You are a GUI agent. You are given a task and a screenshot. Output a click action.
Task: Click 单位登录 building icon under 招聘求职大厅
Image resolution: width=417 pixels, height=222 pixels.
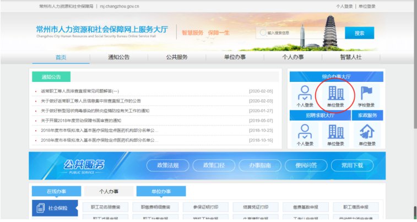pos(335,132)
